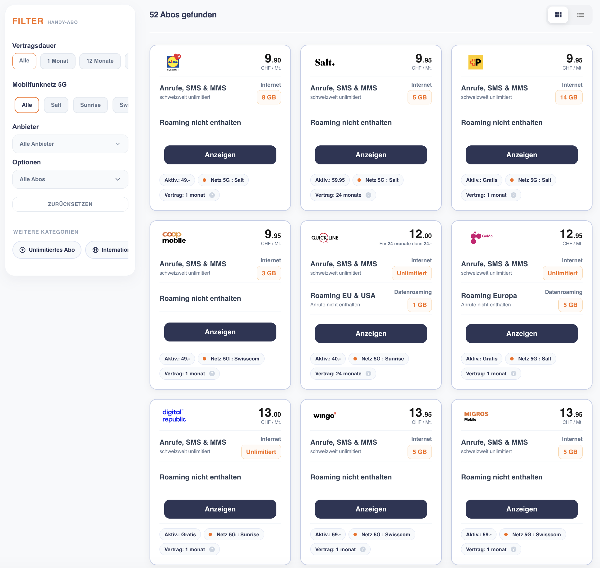Filter by Sunrise 5G network
Image resolution: width=600 pixels, height=568 pixels.
[x=90, y=105]
